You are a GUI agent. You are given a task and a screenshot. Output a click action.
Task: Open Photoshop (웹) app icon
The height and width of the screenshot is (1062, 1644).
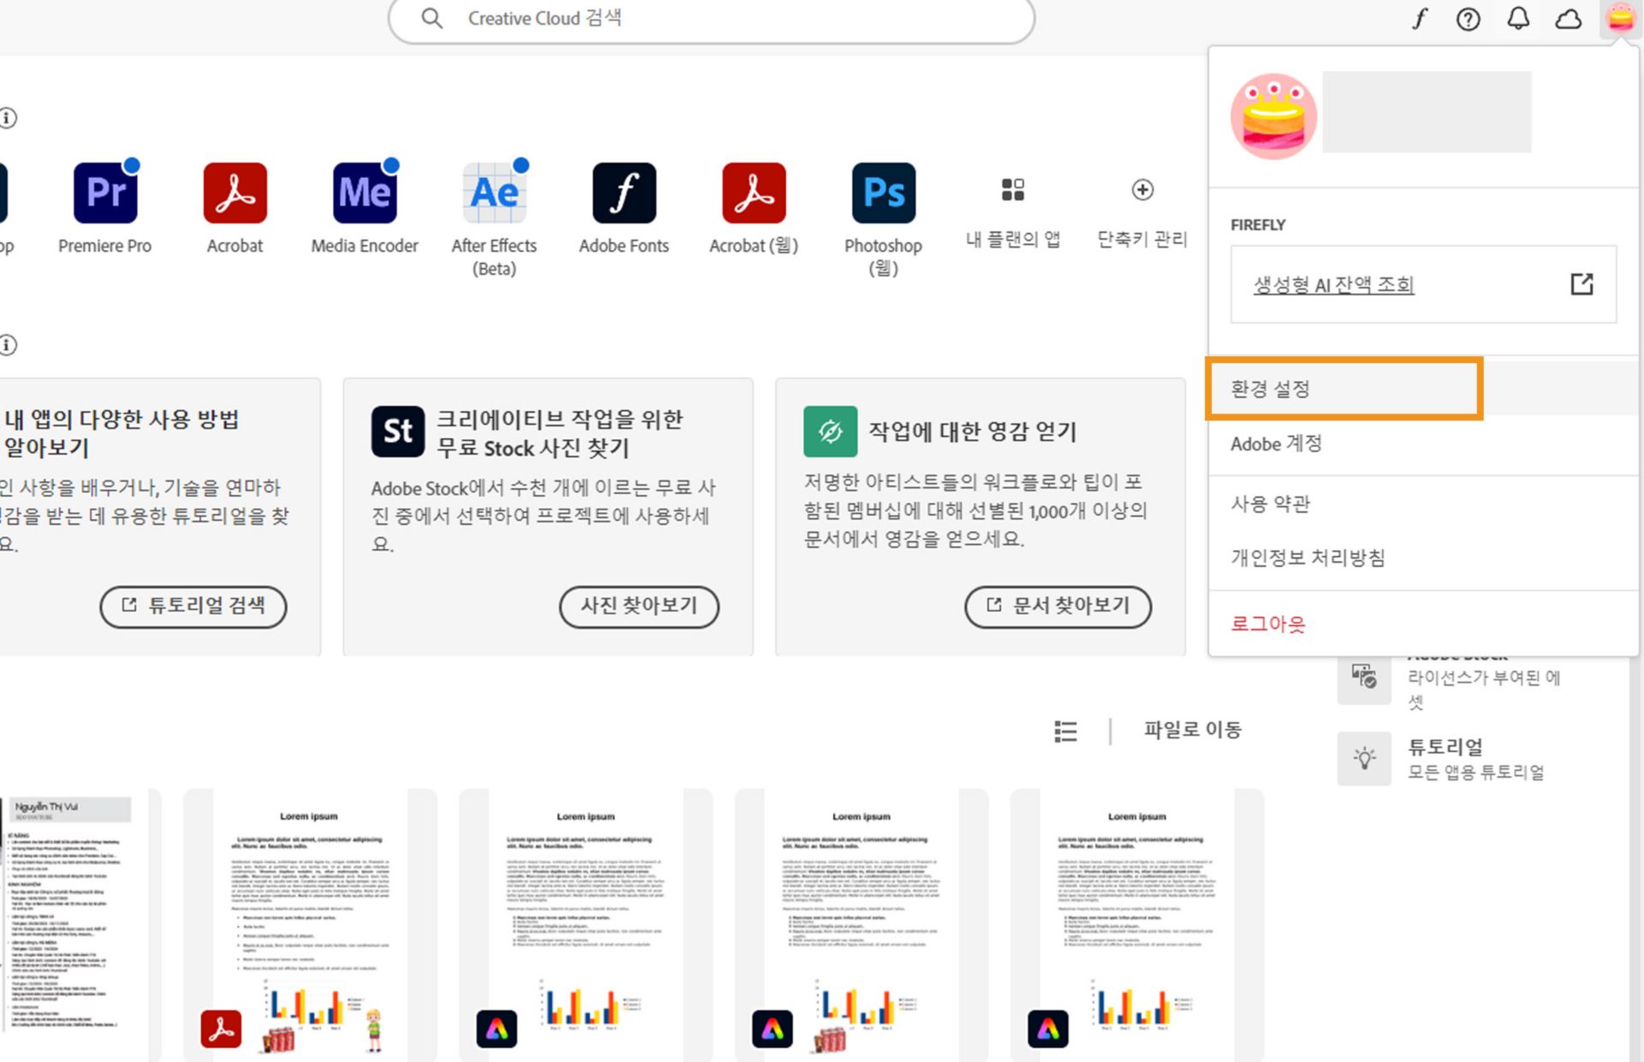click(x=883, y=193)
